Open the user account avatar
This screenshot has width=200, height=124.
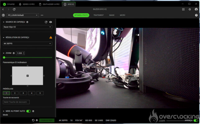(196, 9)
